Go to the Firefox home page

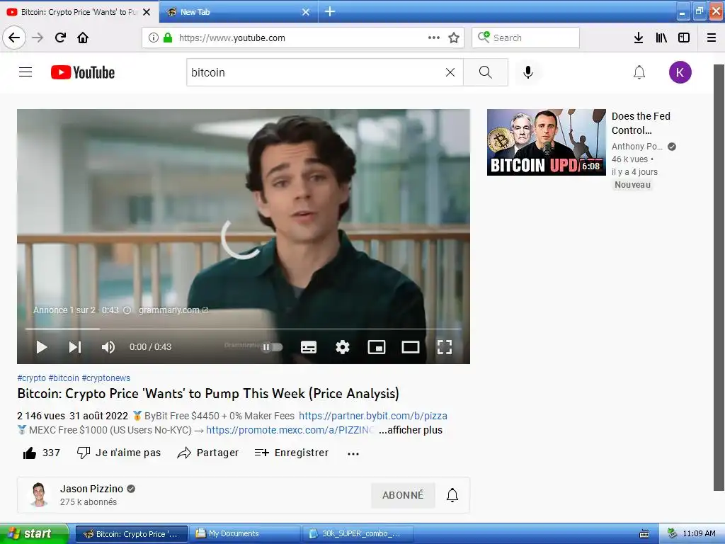click(83, 38)
